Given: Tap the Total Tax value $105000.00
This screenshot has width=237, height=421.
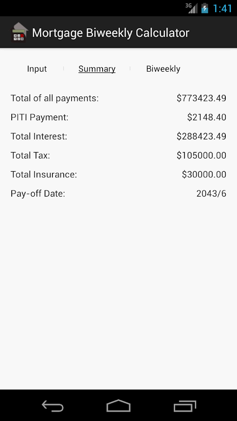Looking at the screenshot, I should point(201,155).
